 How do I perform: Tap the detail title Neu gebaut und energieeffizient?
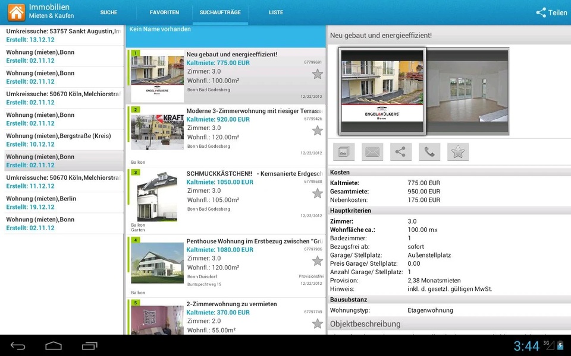381,35
